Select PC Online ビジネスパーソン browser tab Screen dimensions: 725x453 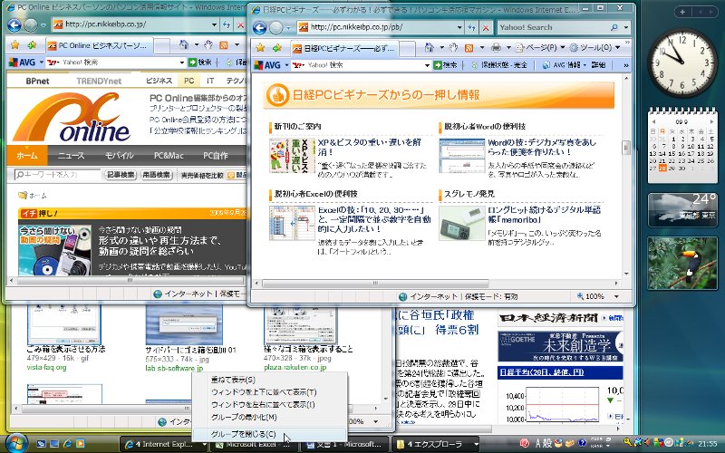coord(99,45)
